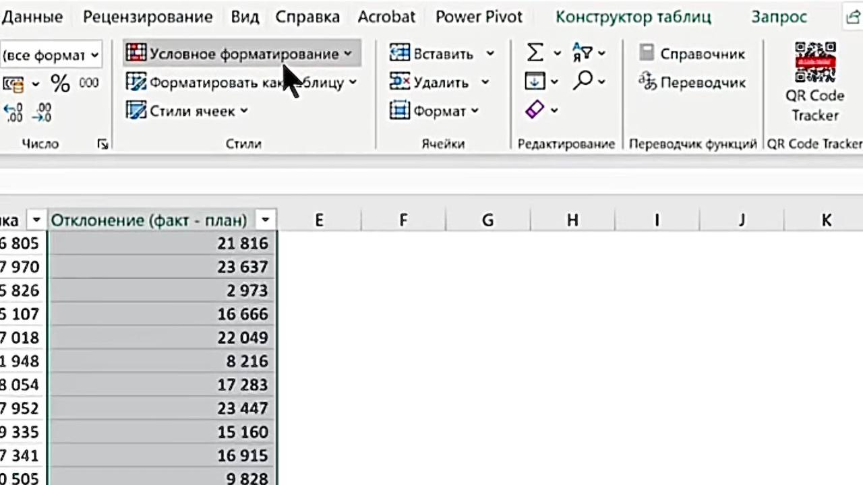Select the cell with value 16 666
This screenshot has width=863, height=485.
point(162,314)
